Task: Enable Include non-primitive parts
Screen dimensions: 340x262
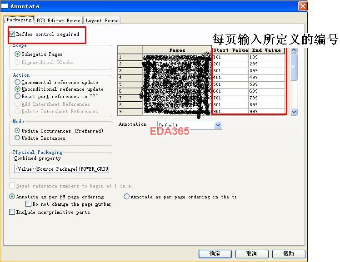Action: pos(12,212)
